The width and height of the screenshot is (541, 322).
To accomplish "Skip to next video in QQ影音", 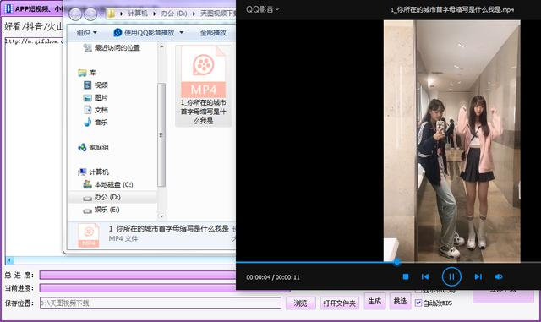I will click(x=478, y=276).
